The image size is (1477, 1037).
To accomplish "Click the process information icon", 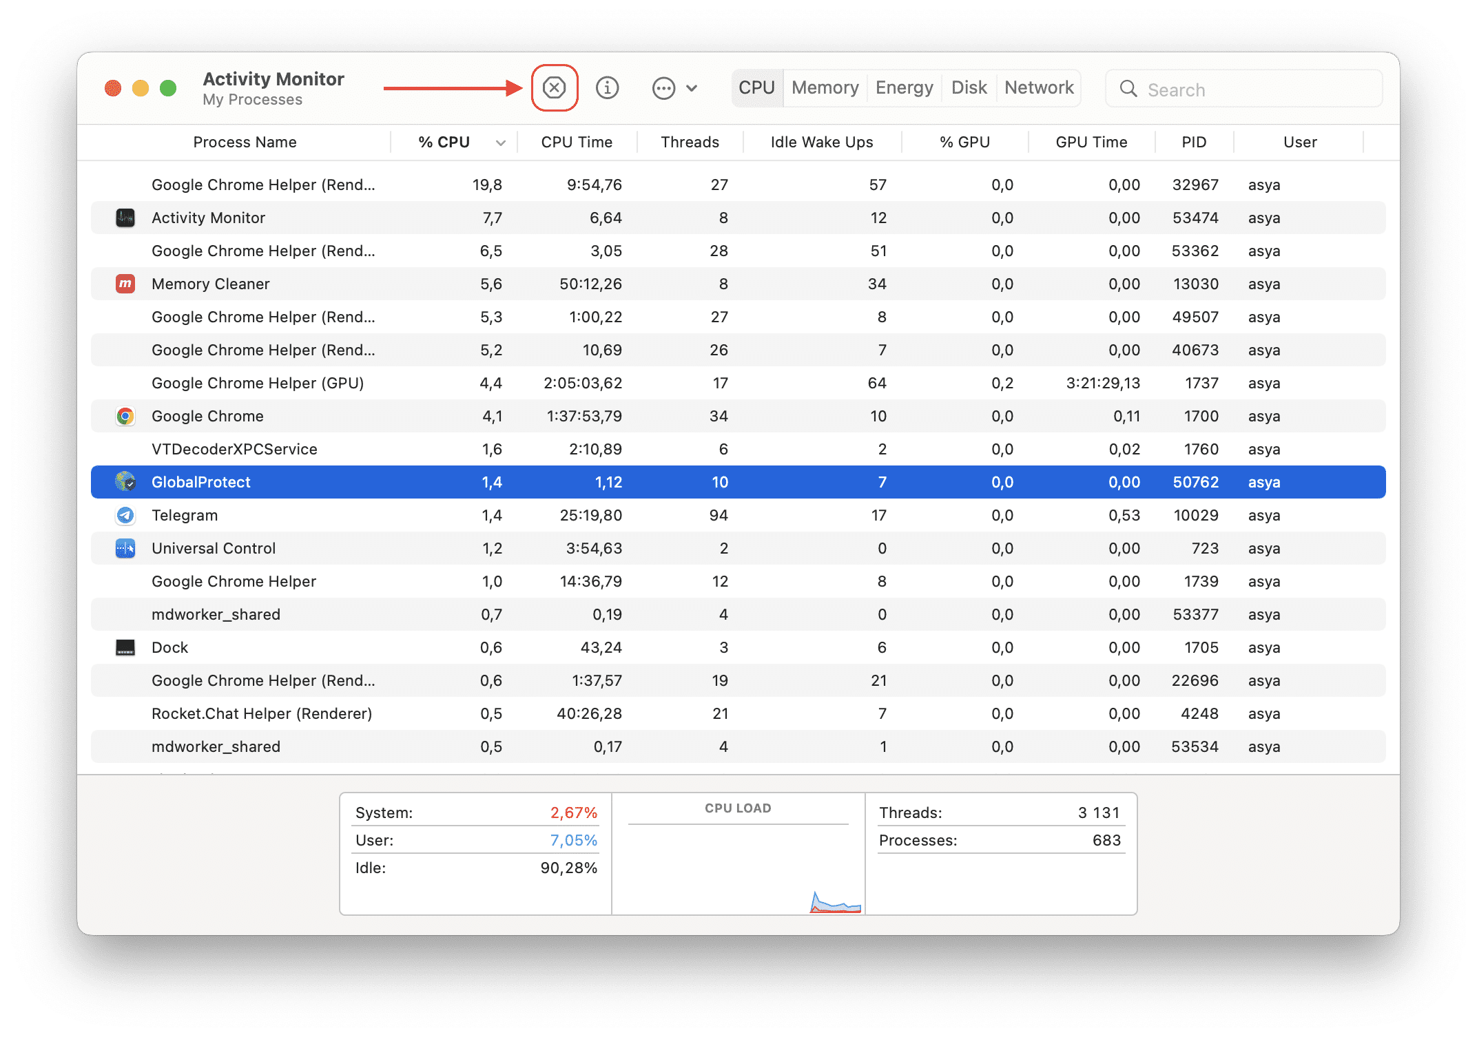I will pos(607,89).
